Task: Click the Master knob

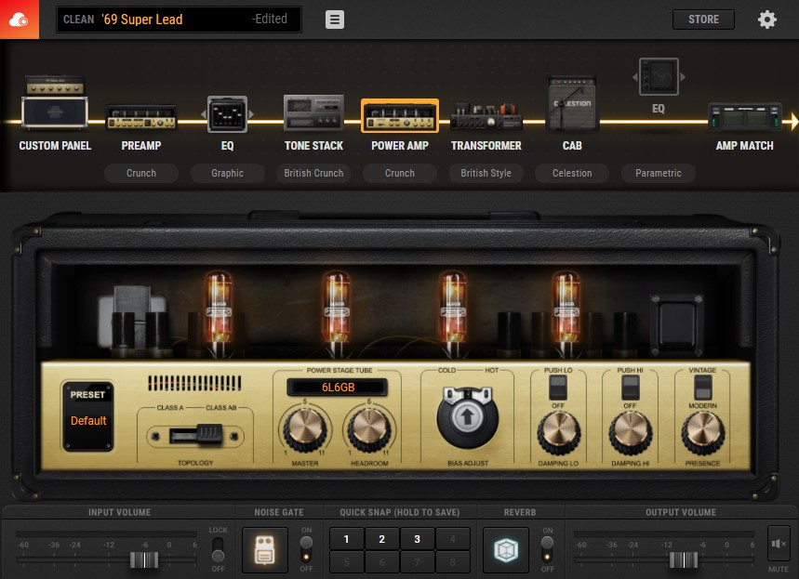Action: [x=305, y=430]
